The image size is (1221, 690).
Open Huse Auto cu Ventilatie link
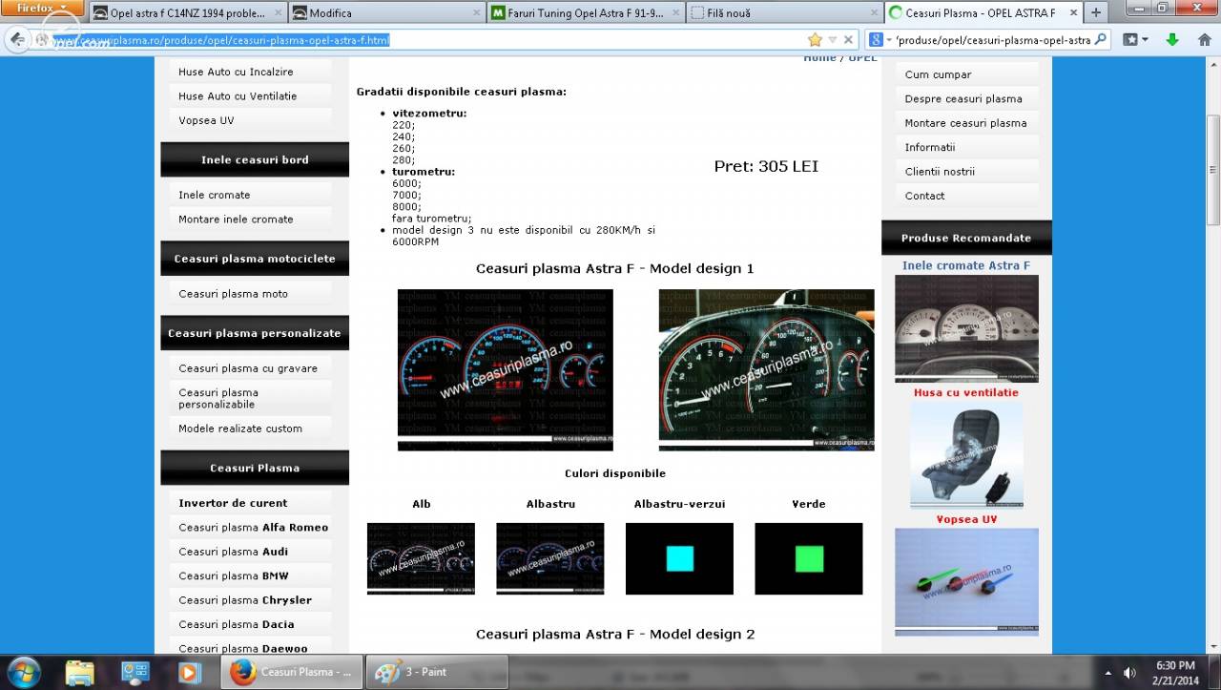coord(238,96)
